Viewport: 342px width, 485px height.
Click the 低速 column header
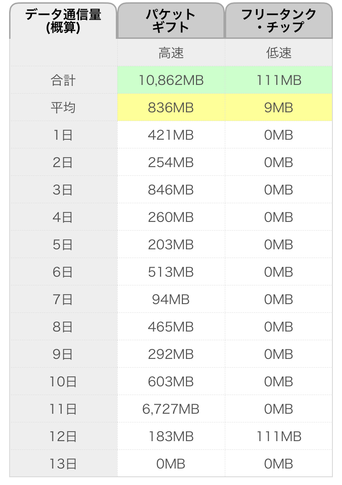tap(279, 53)
